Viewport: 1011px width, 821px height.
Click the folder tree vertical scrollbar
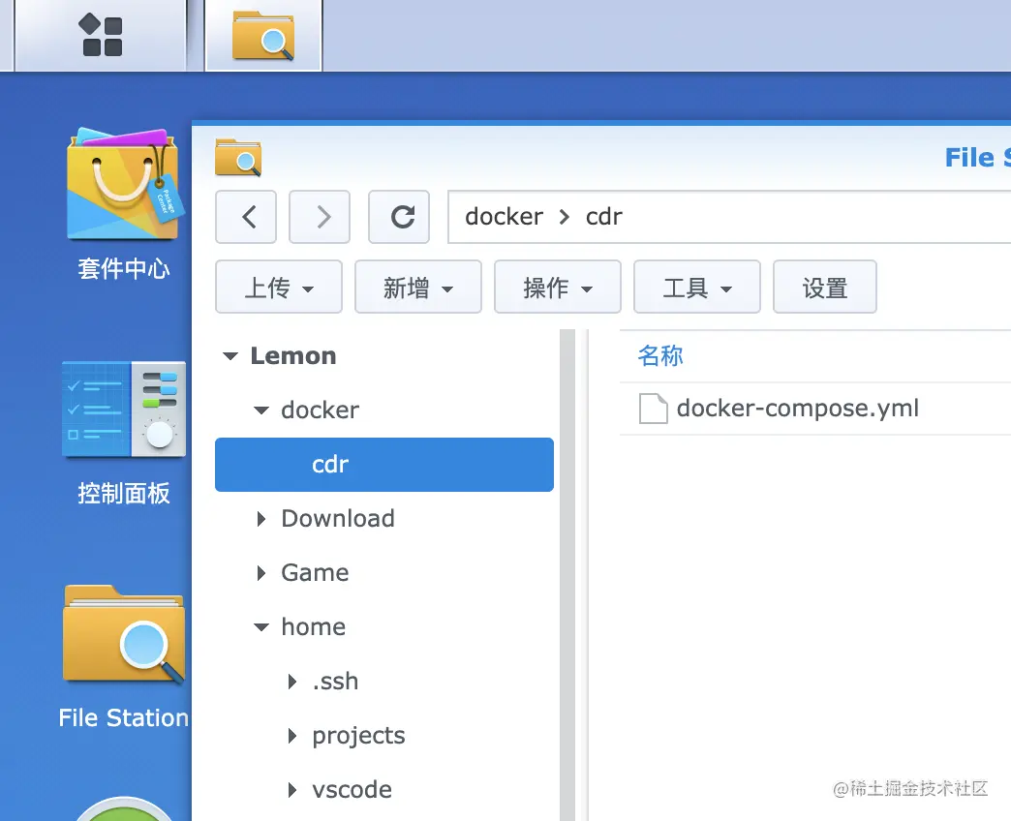click(567, 575)
